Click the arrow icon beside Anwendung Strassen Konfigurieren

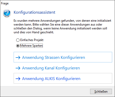(x=18, y=58)
